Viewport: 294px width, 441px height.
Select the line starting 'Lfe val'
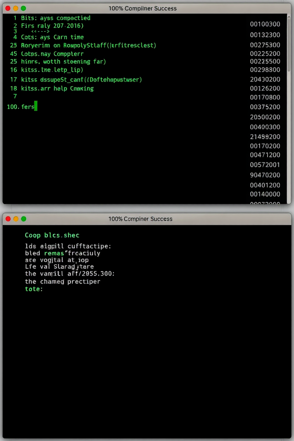point(59,267)
